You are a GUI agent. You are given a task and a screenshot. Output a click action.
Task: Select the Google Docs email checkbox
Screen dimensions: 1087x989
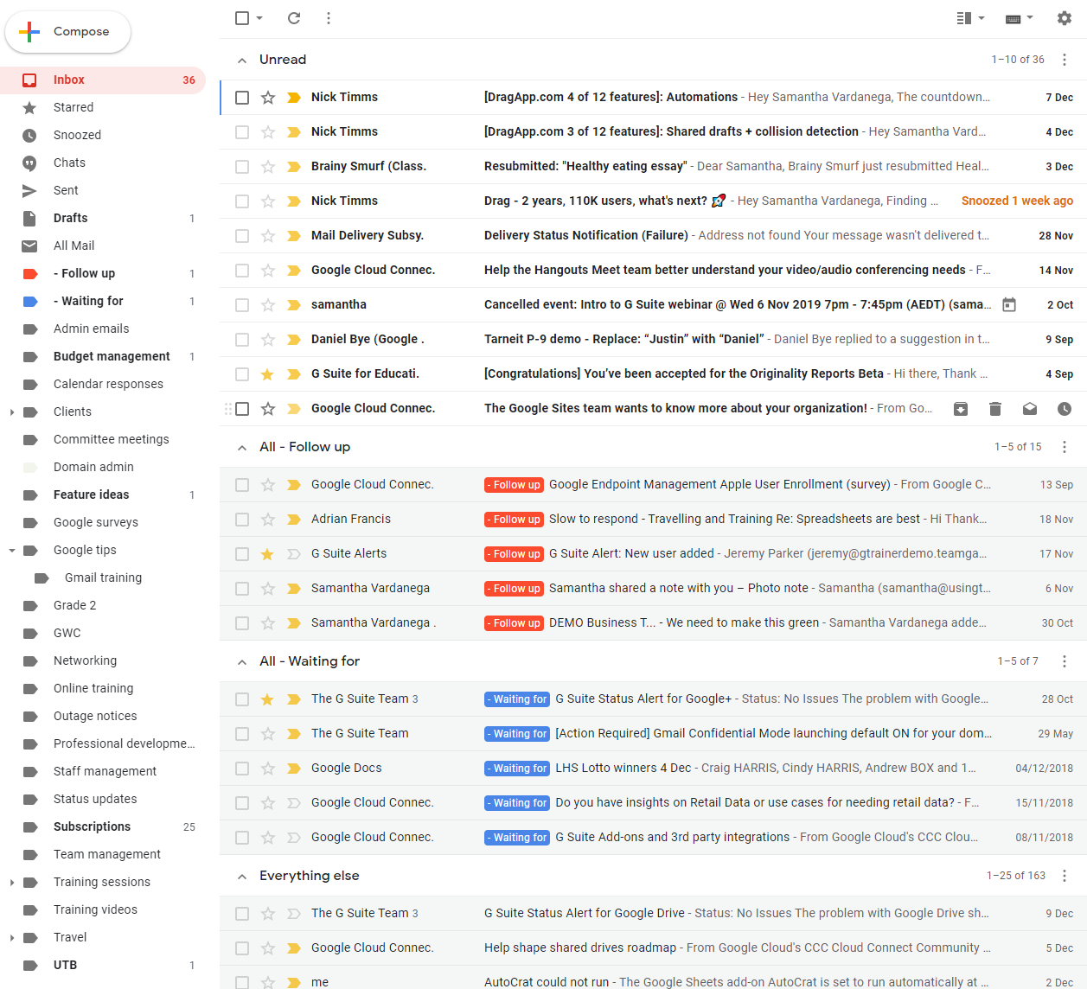[242, 769]
